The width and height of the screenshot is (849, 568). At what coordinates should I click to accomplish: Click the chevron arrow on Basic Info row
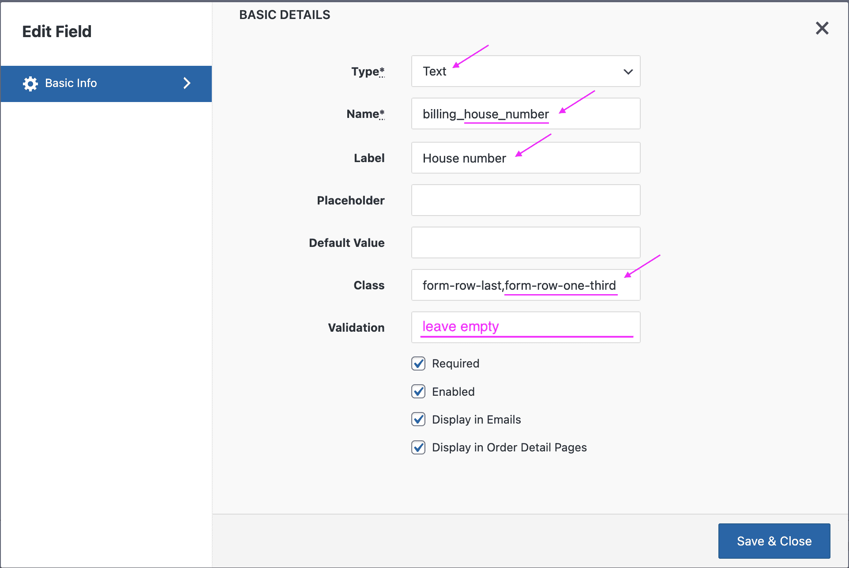[187, 83]
